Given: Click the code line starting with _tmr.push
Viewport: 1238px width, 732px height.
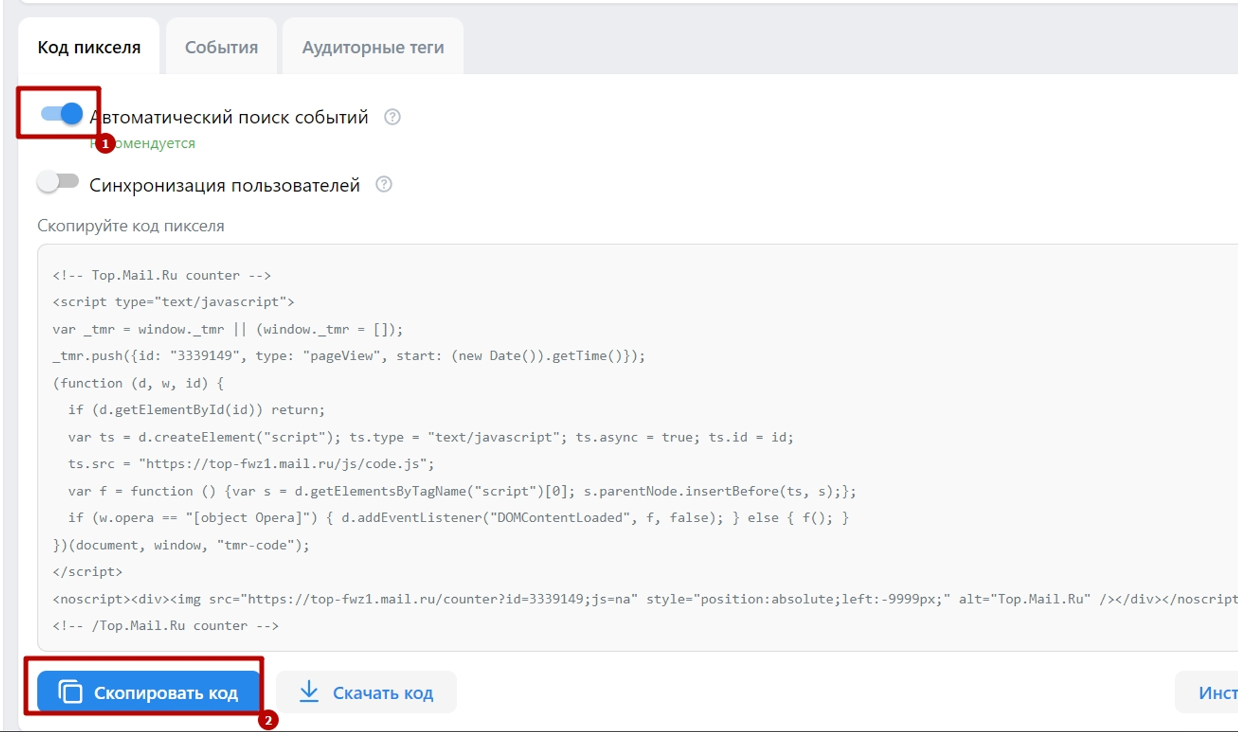Looking at the screenshot, I should (x=348, y=356).
